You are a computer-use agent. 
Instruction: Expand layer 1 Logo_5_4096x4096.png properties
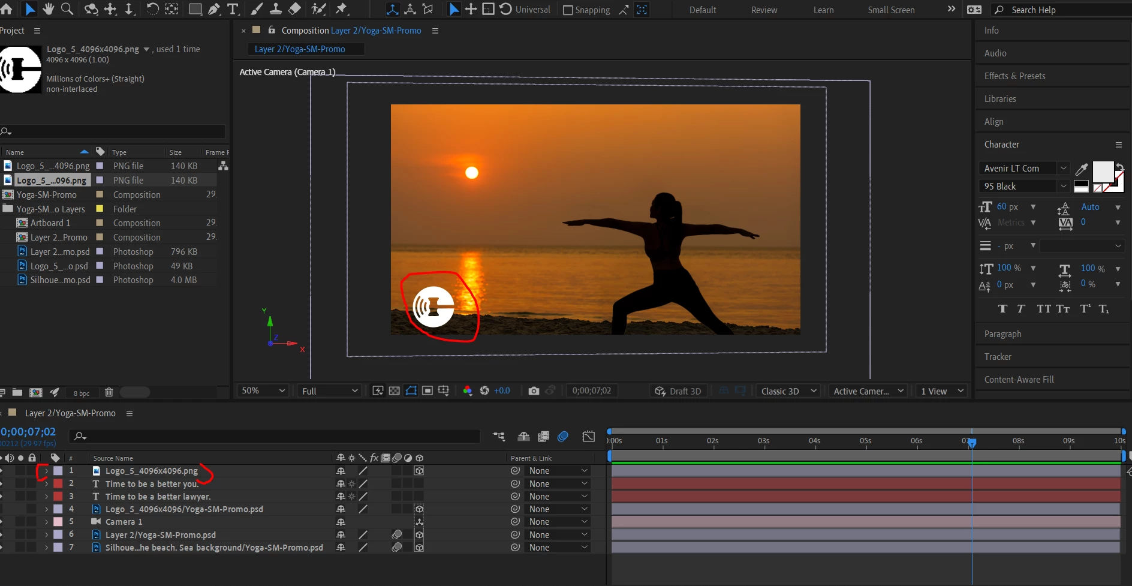pos(46,471)
